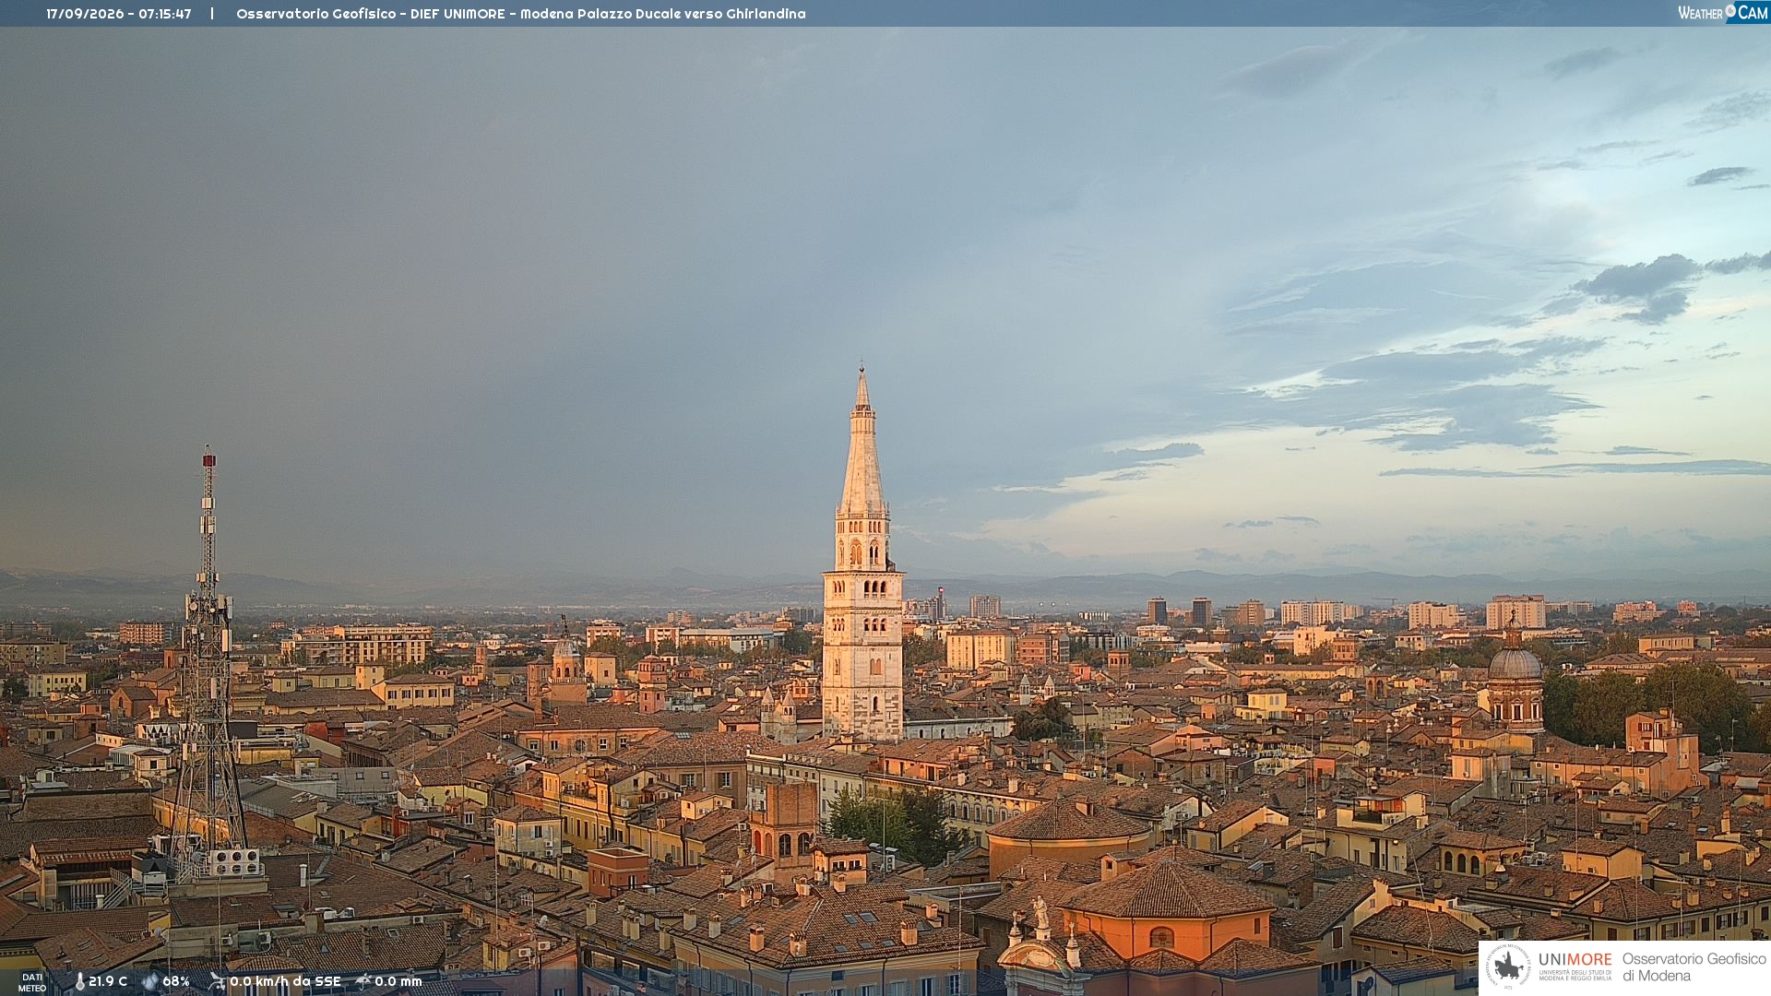The height and width of the screenshot is (996, 1771).
Task: Click the Osservatorio Geofisico di Modena text
Action: pyautogui.click(x=1694, y=967)
